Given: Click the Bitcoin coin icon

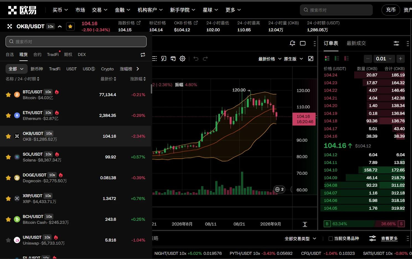Looking at the screenshot, I should (17, 95).
